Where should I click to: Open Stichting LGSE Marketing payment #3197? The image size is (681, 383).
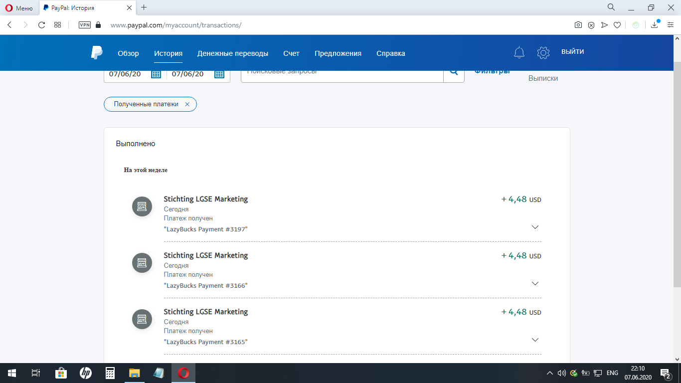(x=206, y=199)
